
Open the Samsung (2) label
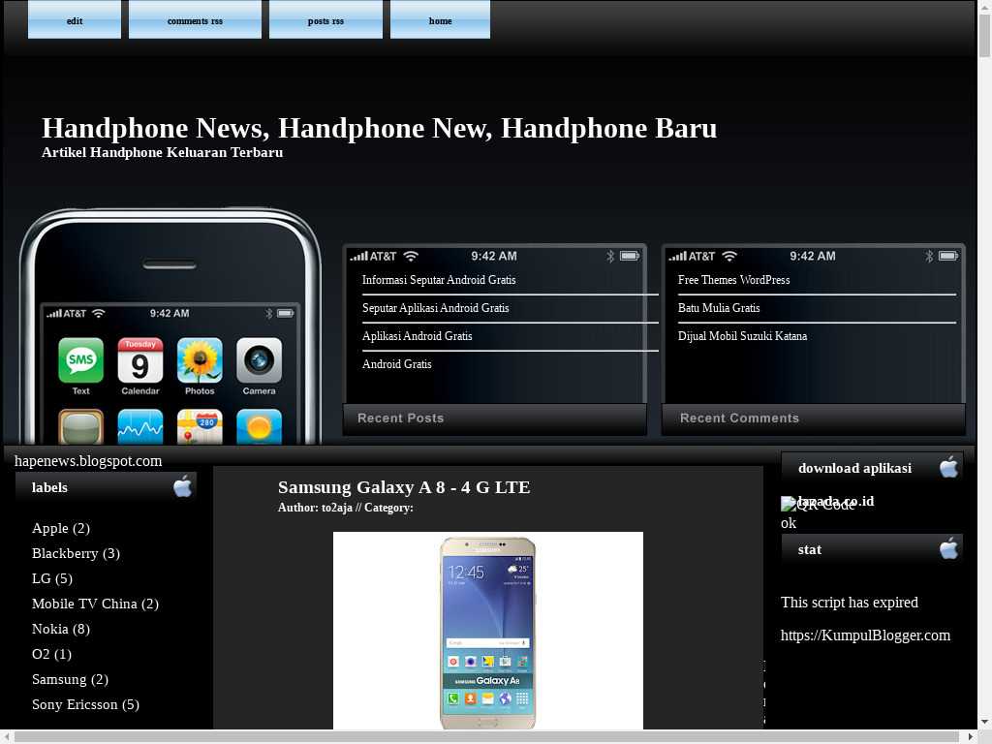tap(70, 679)
